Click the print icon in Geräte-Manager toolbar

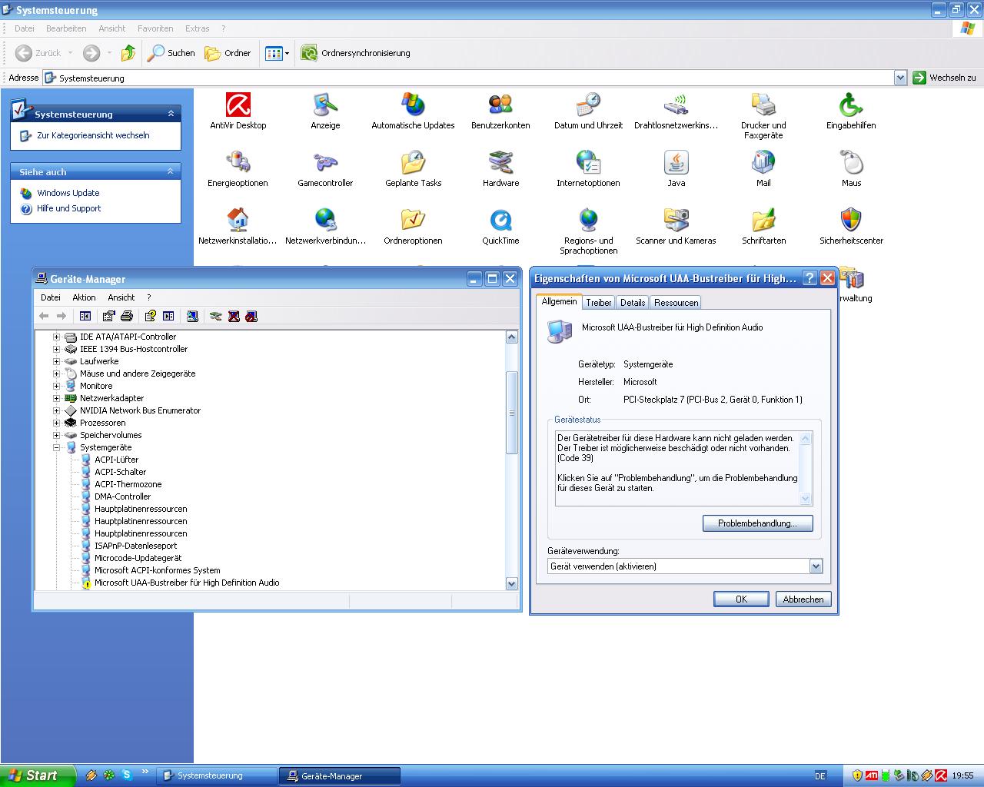point(127,316)
